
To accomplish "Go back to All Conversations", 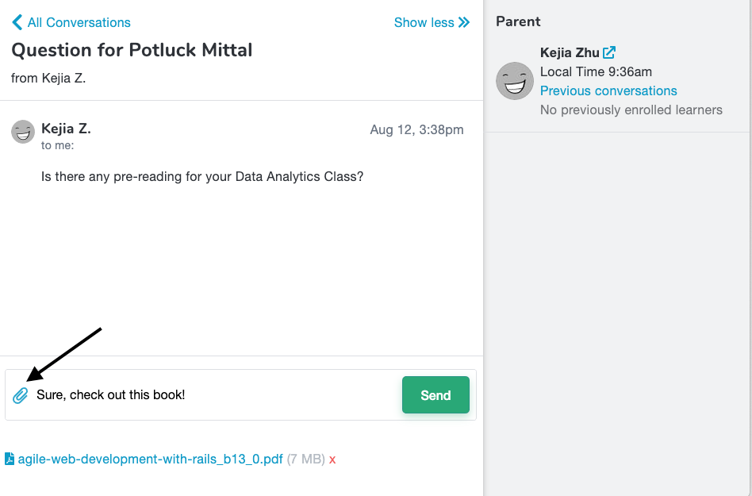I will coord(79,22).
